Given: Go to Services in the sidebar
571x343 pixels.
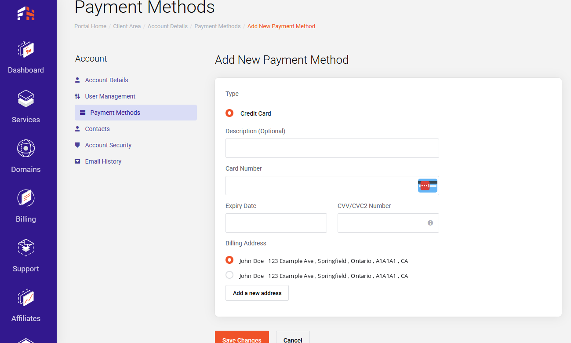Looking at the screenshot, I should [26, 120].
